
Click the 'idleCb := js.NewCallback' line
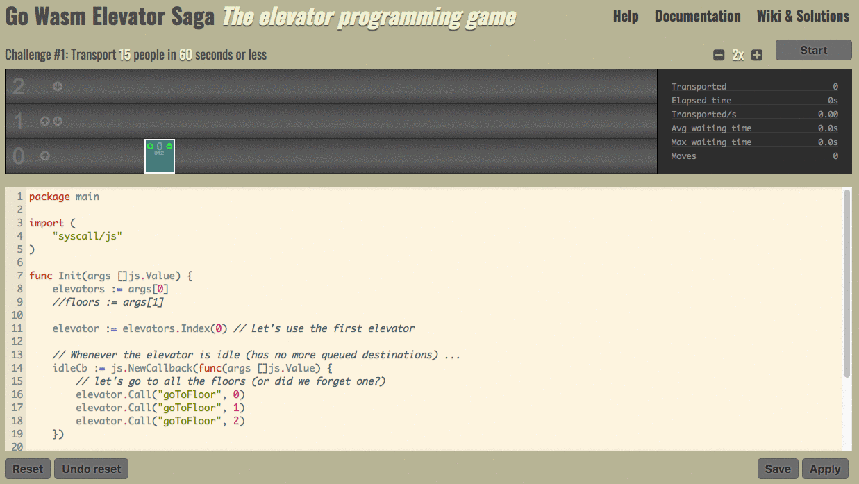tap(192, 368)
